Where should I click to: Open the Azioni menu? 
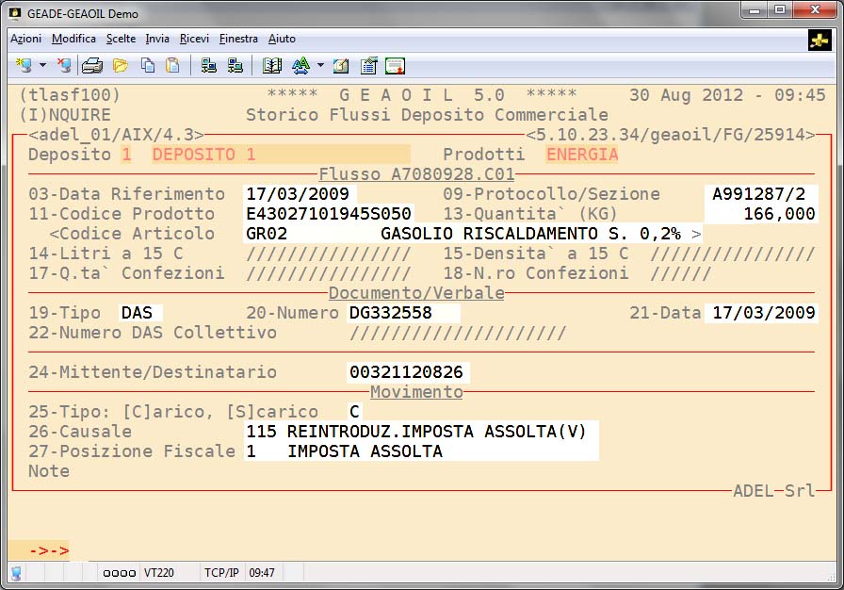tap(25, 39)
